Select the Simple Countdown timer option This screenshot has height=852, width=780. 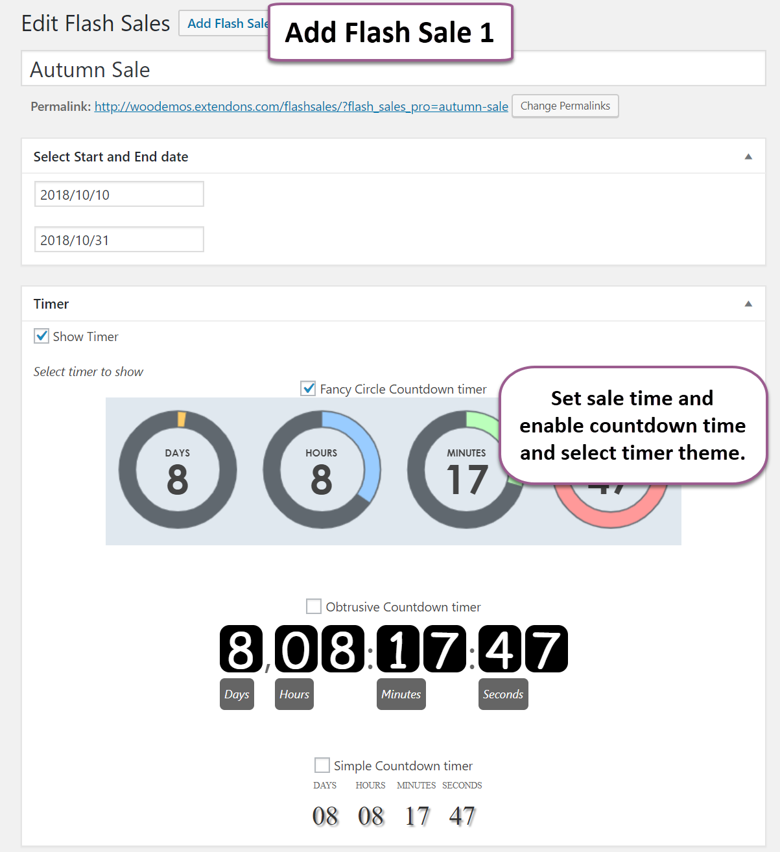pos(322,765)
